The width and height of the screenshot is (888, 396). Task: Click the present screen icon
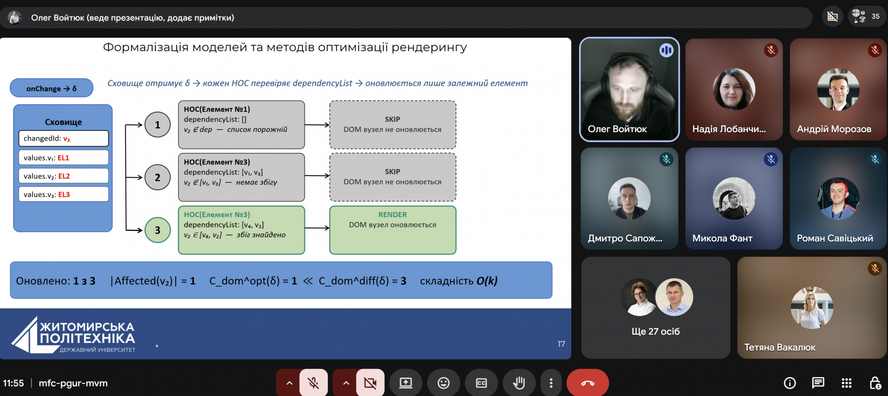tap(406, 383)
